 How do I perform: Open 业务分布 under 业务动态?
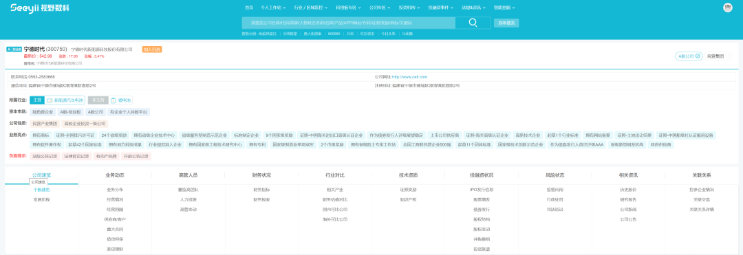point(115,190)
